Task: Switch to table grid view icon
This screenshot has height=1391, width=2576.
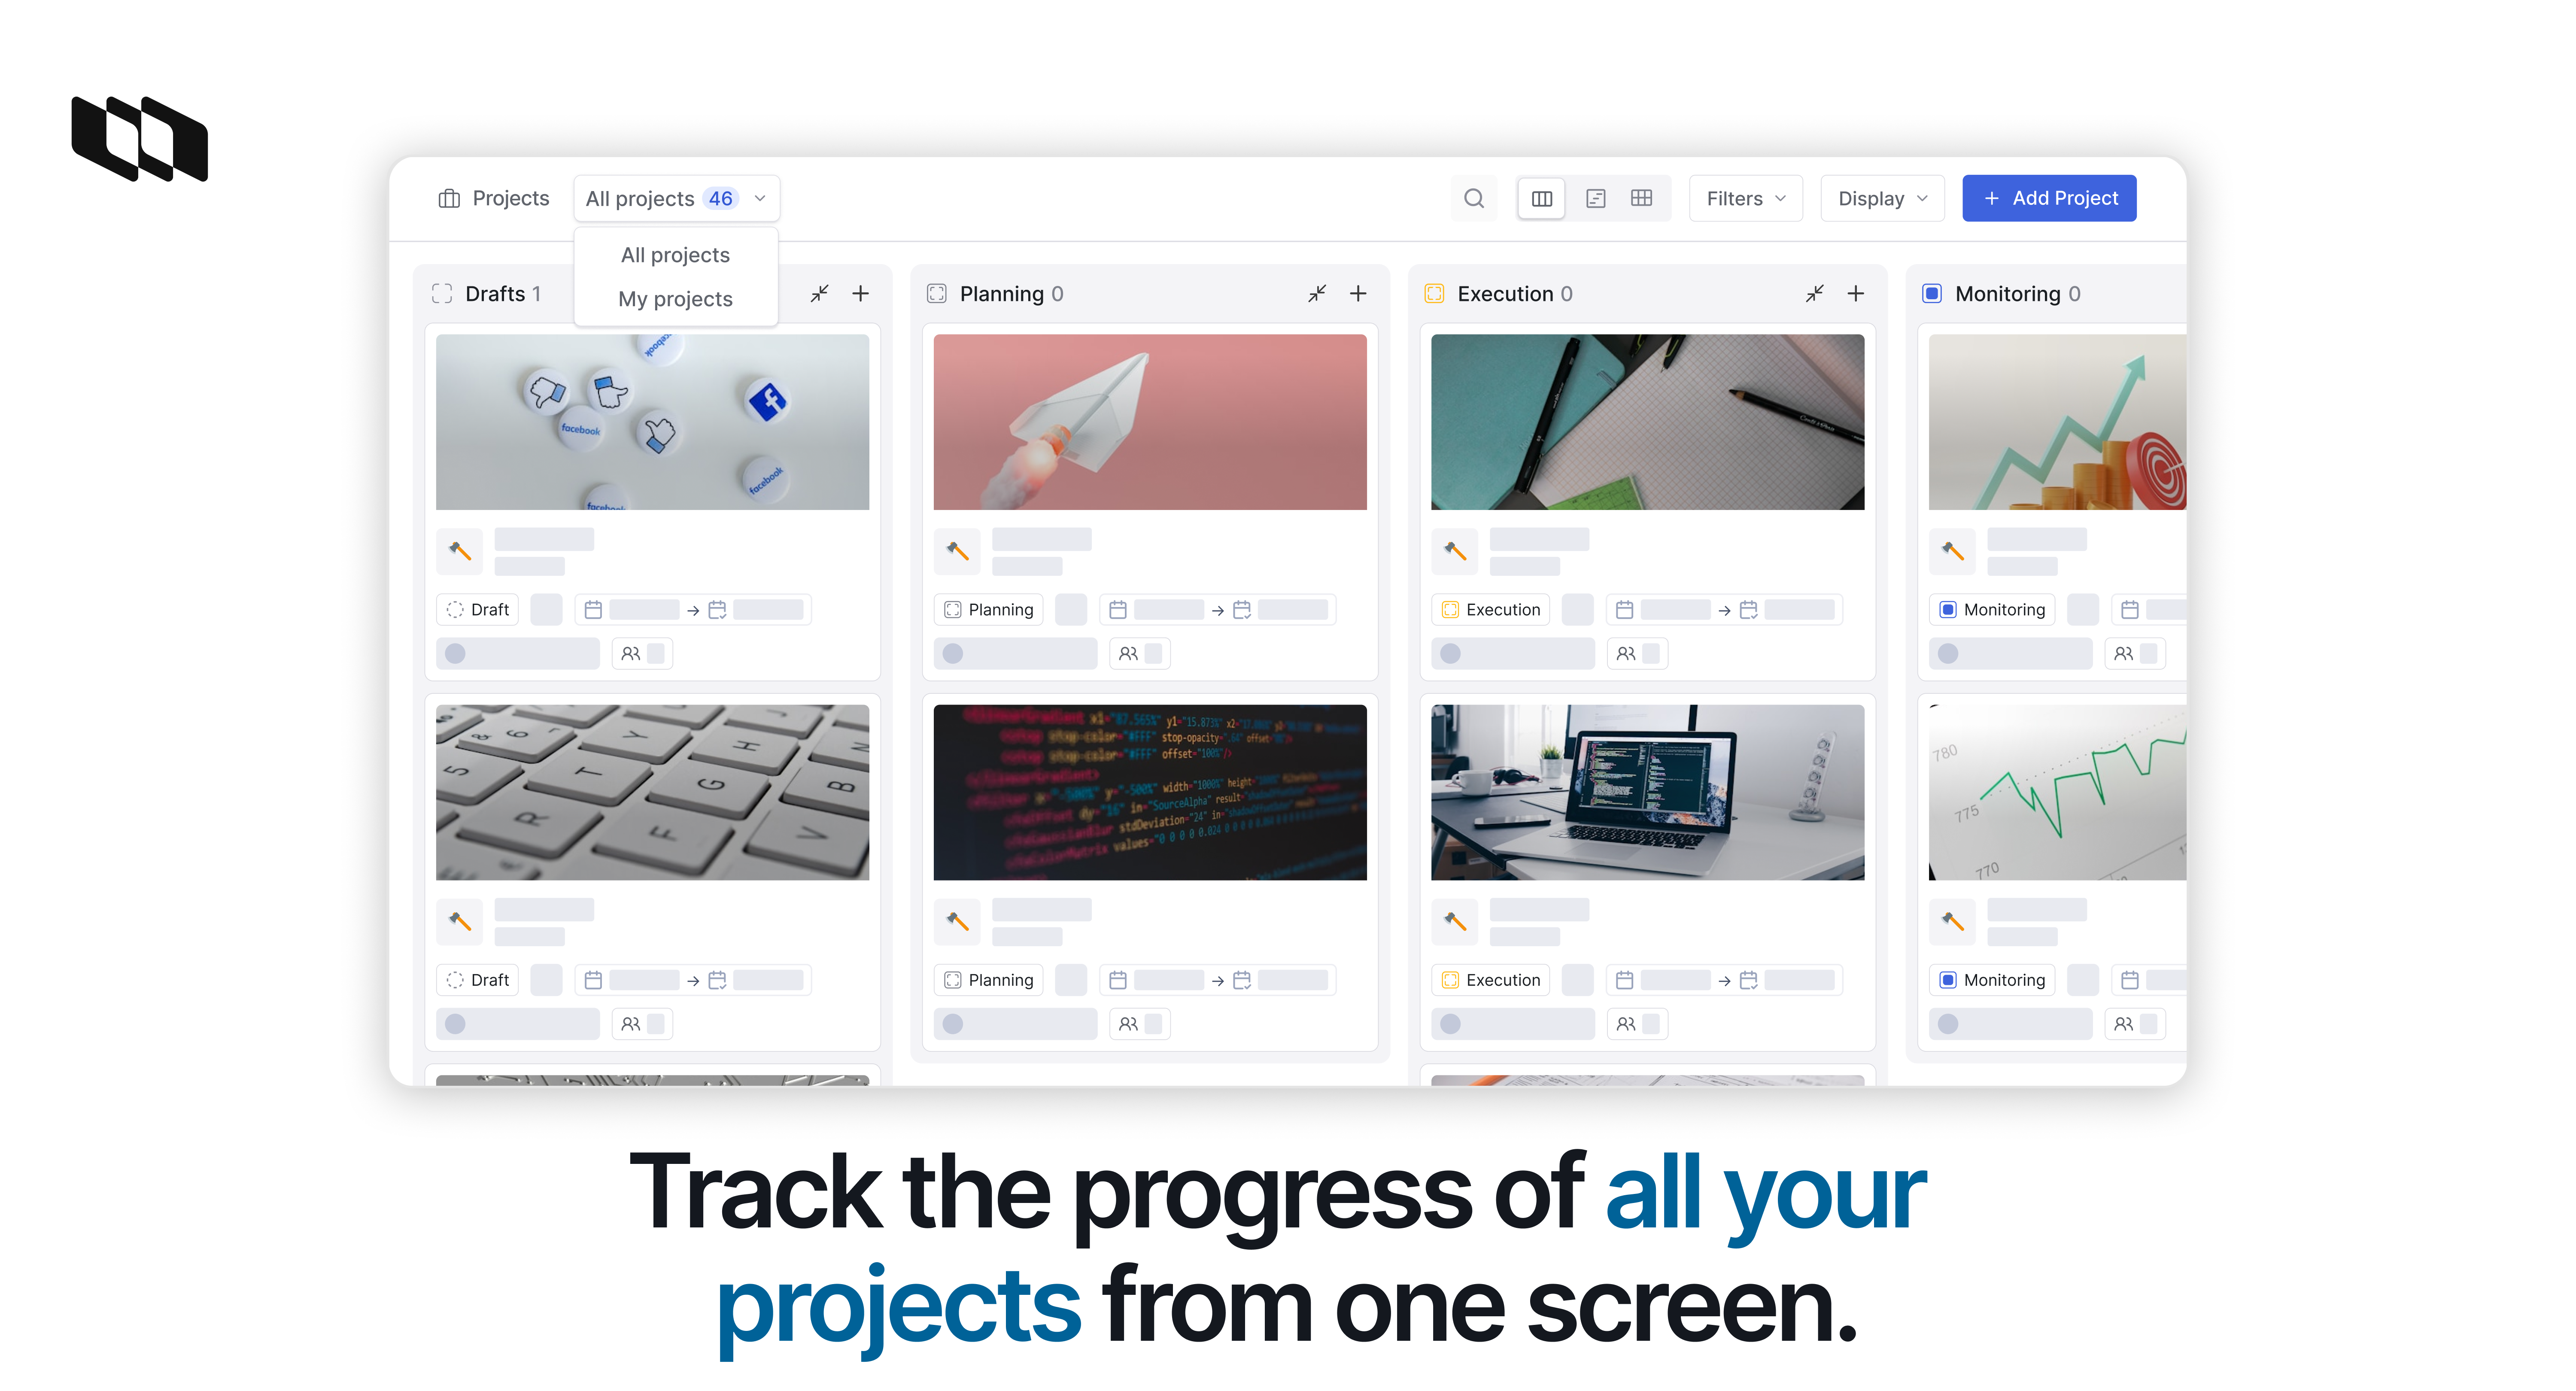Action: 1641,198
